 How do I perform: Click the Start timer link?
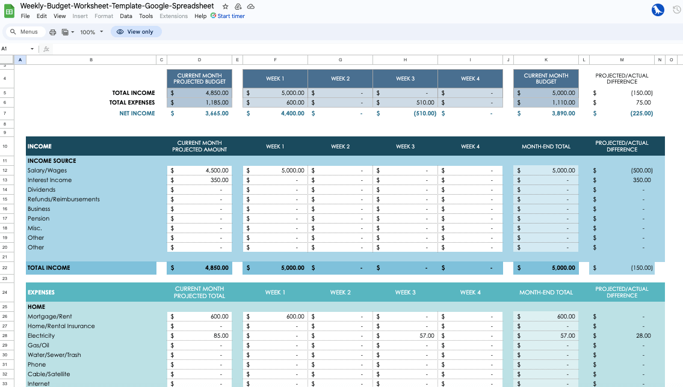(227, 16)
